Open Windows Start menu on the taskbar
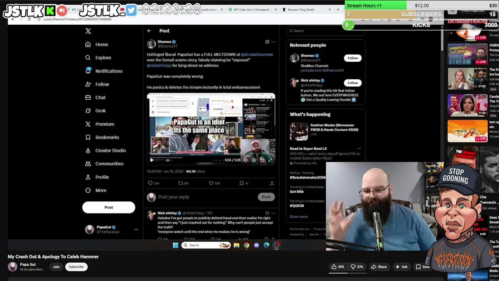The width and height of the screenshot is (499, 281). [x=175, y=245]
